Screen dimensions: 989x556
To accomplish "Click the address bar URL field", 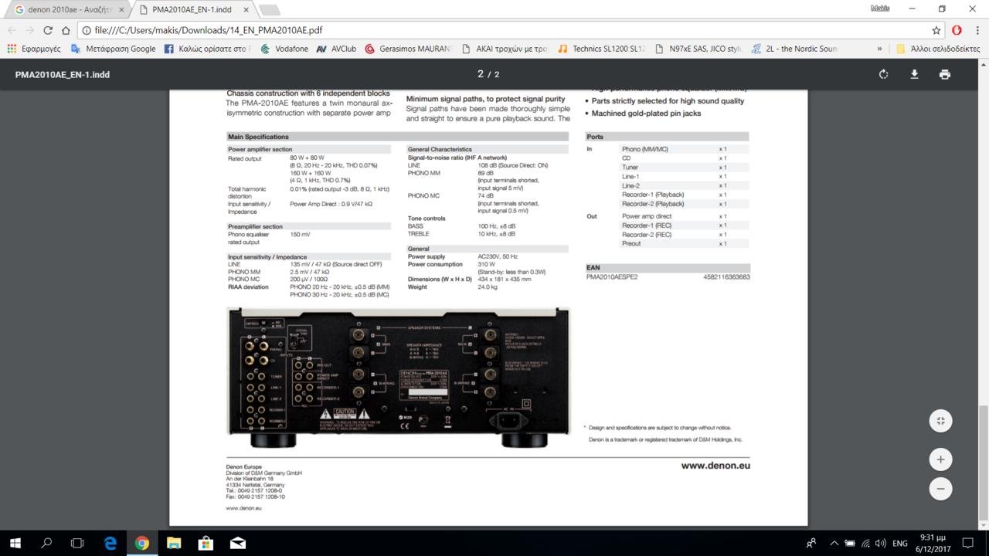I will (502, 30).
